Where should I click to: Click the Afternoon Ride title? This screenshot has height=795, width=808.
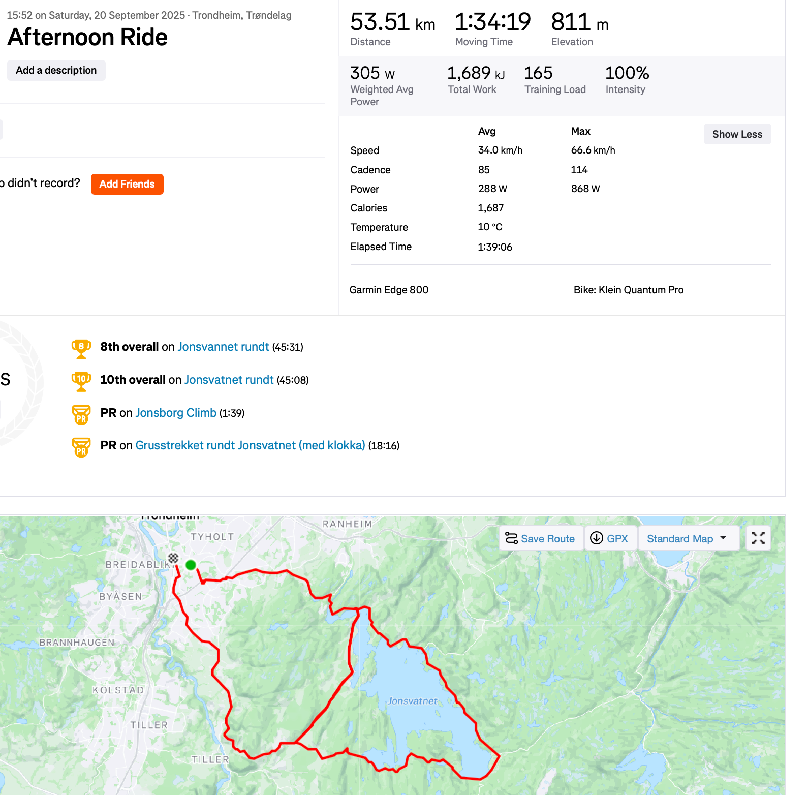pyautogui.click(x=87, y=37)
